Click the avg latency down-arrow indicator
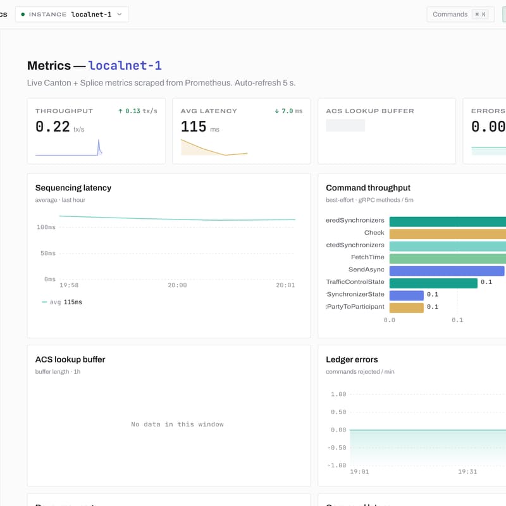 coord(276,111)
